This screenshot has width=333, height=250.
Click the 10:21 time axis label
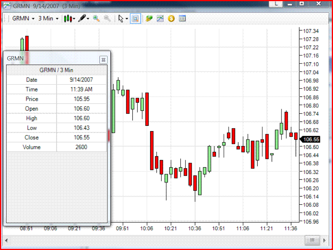(x=171, y=228)
